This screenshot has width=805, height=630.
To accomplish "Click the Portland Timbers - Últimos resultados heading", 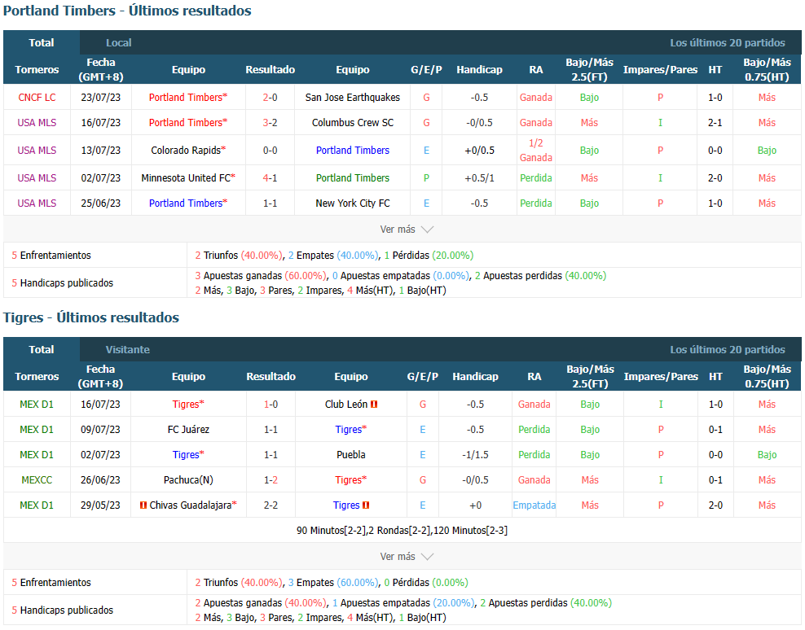I will tap(127, 11).
